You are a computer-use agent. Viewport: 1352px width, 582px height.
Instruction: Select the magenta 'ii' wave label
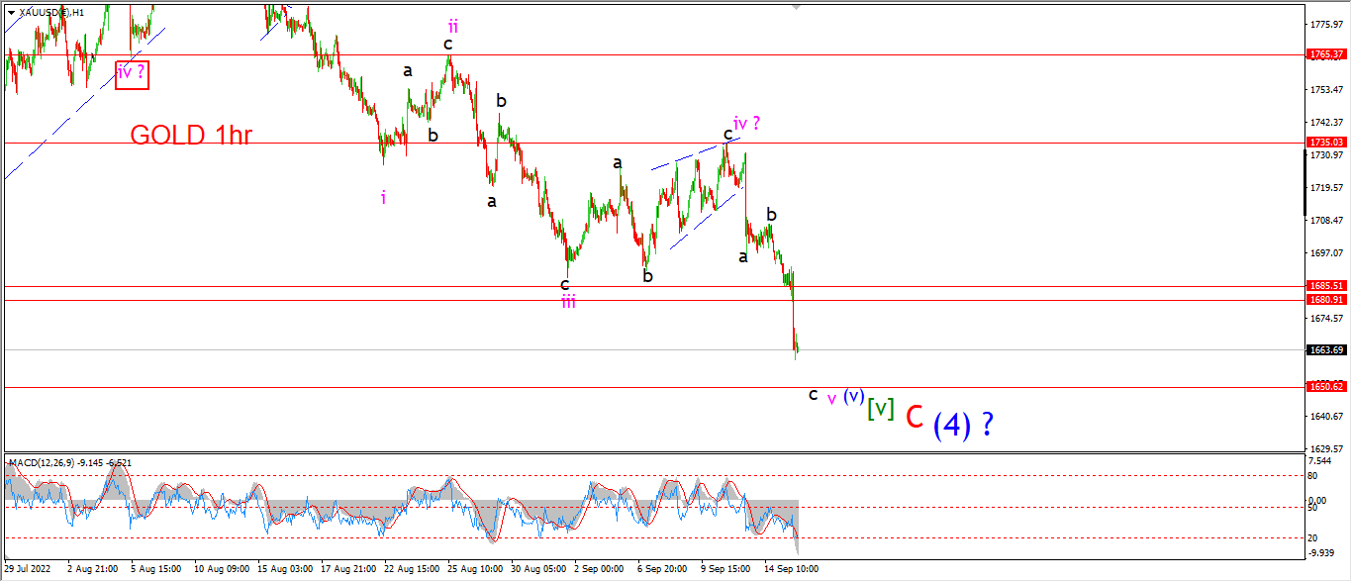point(452,26)
